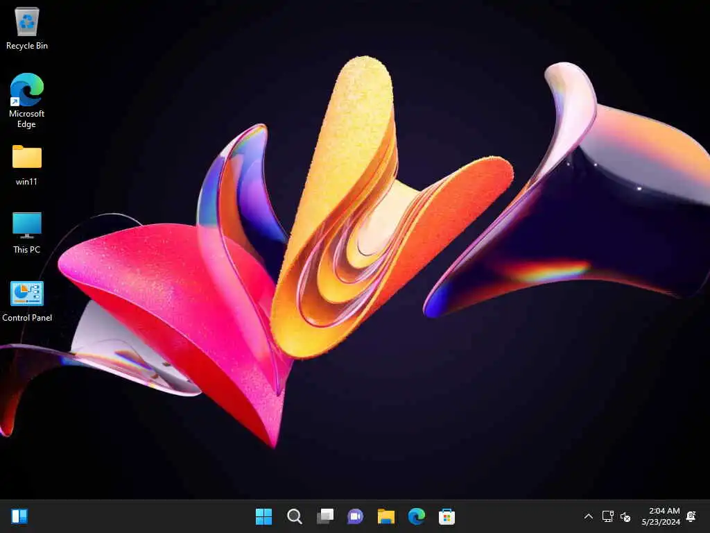The height and width of the screenshot is (533, 710).
Task: Open clock and date 2:04 AM
Action: (661, 516)
